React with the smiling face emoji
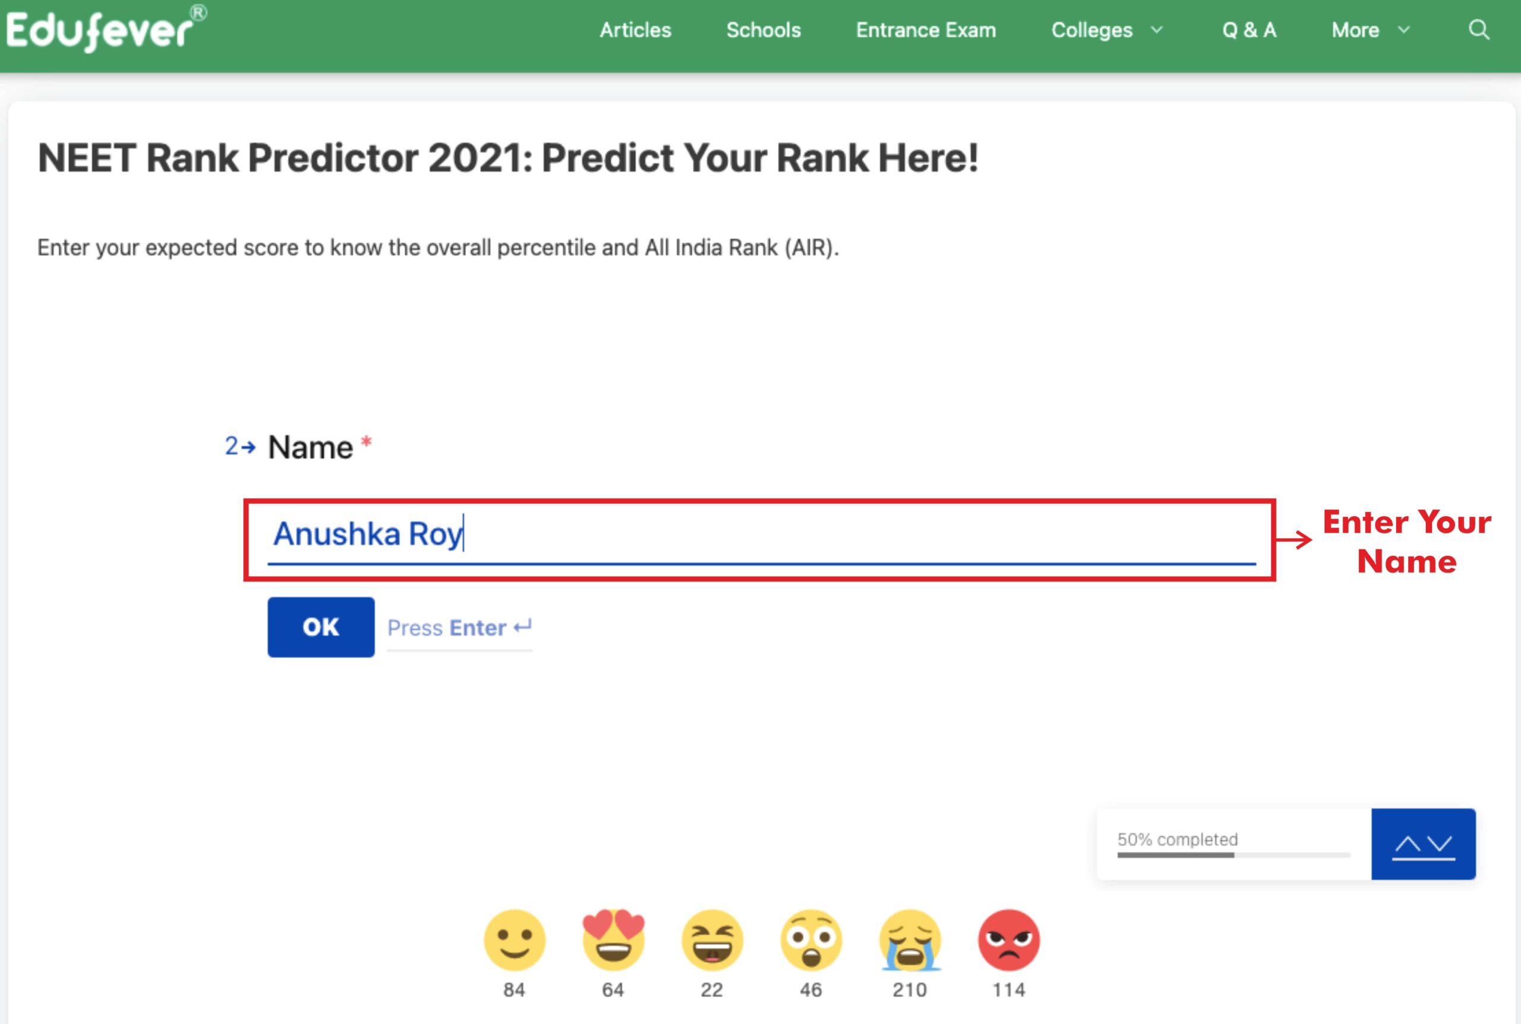 515,939
